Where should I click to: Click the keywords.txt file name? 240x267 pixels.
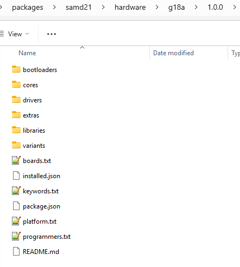pyautogui.click(x=41, y=191)
